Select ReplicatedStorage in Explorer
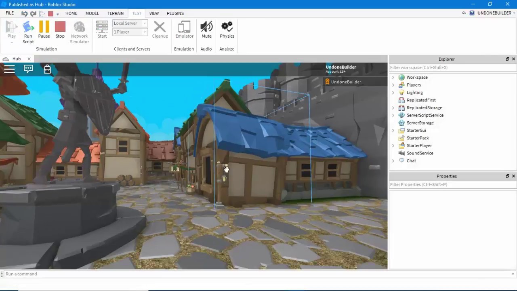517x291 pixels. tap(424, 108)
